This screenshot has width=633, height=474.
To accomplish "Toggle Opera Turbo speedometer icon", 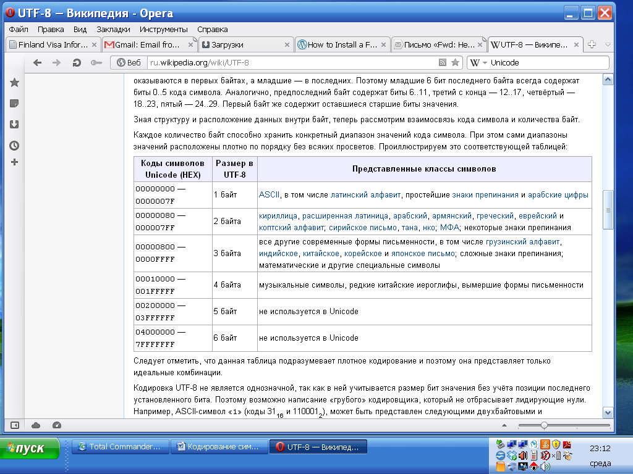I will 57,425.
